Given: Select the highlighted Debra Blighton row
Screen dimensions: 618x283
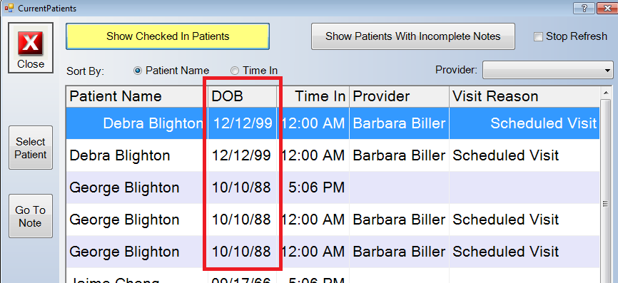Looking at the screenshot, I should (333, 123).
